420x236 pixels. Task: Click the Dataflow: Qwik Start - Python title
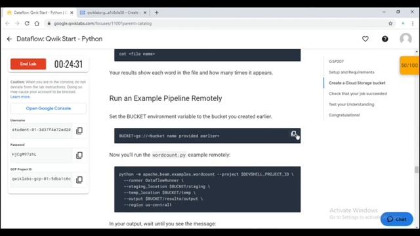click(x=60, y=39)
